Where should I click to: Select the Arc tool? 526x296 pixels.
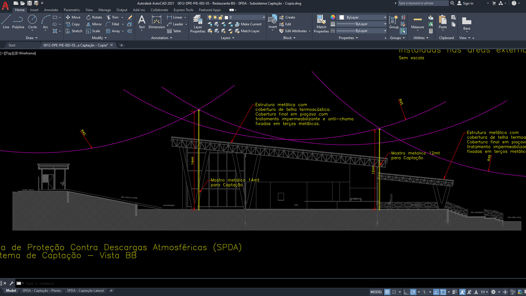pyautogui.click(x=45, y=22)
